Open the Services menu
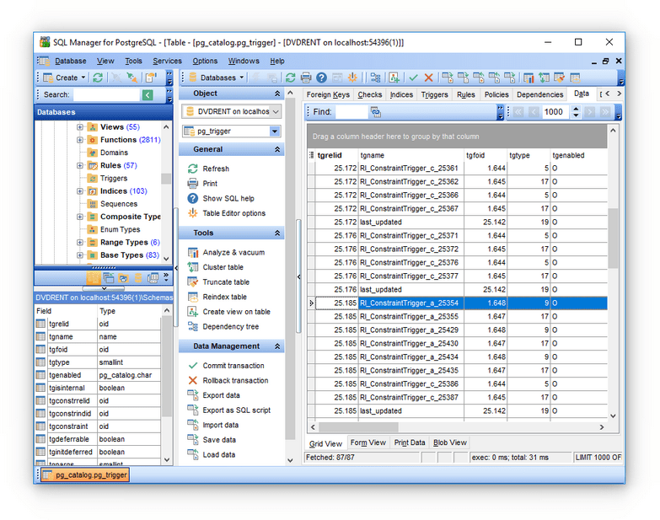This screenshot has width=660, height=520. tap(167, 61)
